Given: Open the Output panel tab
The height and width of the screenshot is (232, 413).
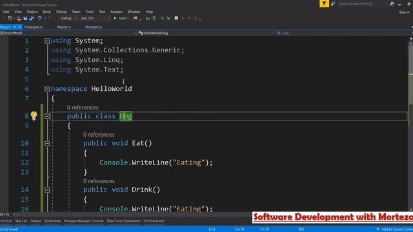Looking at the screenshot, I should [35, 221].
